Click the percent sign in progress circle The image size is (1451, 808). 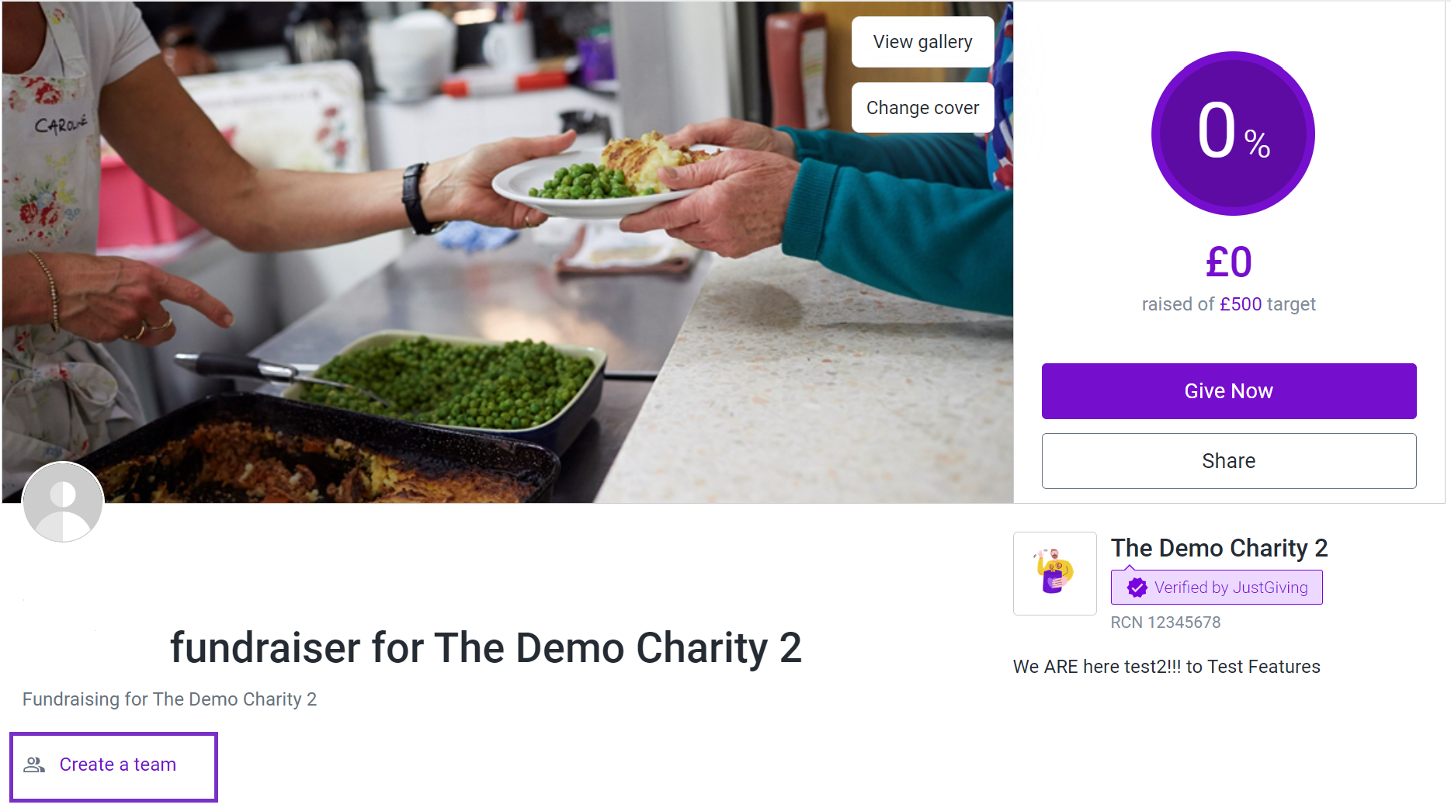point(1257,144)
